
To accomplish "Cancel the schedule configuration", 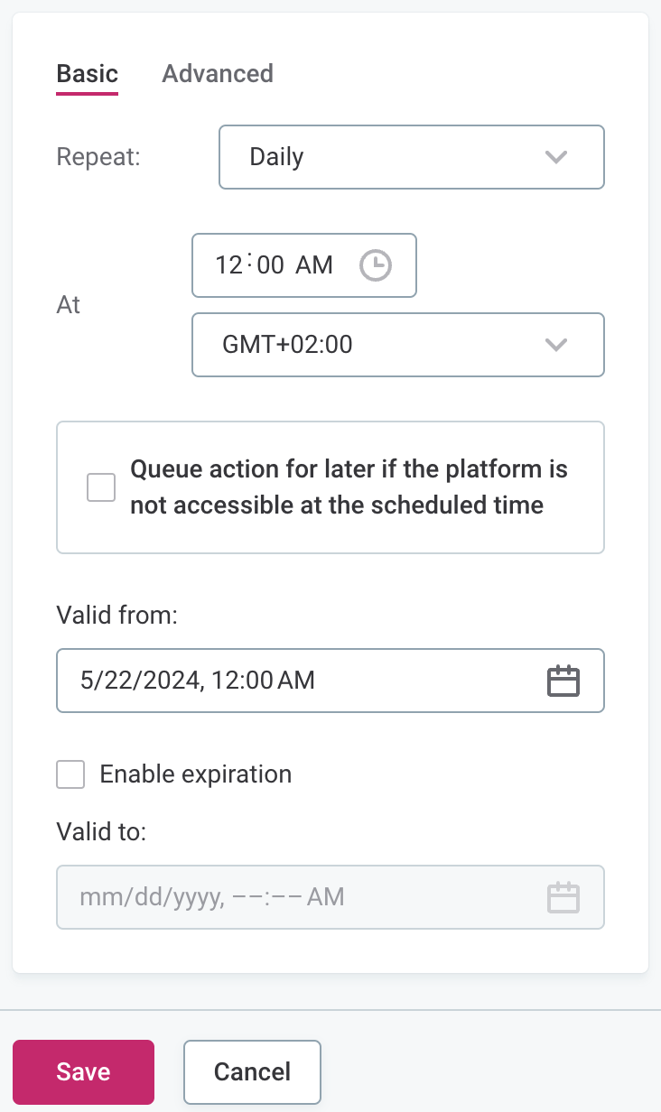I will pyautogui.click(x=252, y=1071).
